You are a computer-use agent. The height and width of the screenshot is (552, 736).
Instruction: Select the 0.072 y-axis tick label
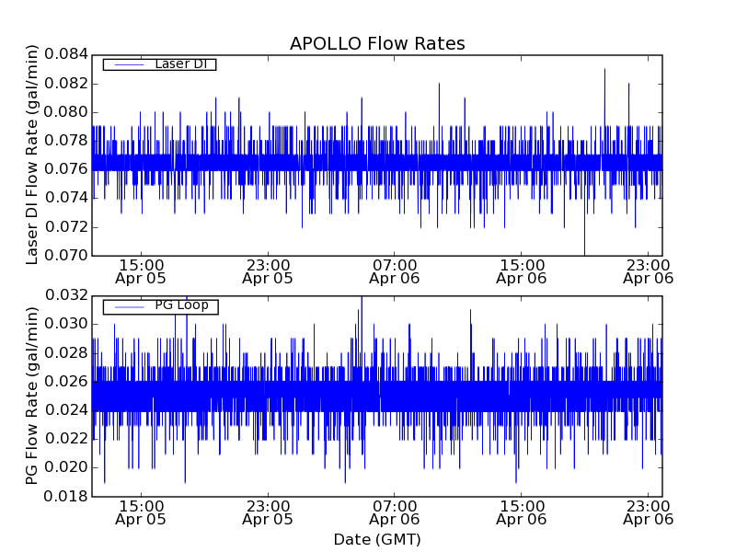tap(66, 227)
